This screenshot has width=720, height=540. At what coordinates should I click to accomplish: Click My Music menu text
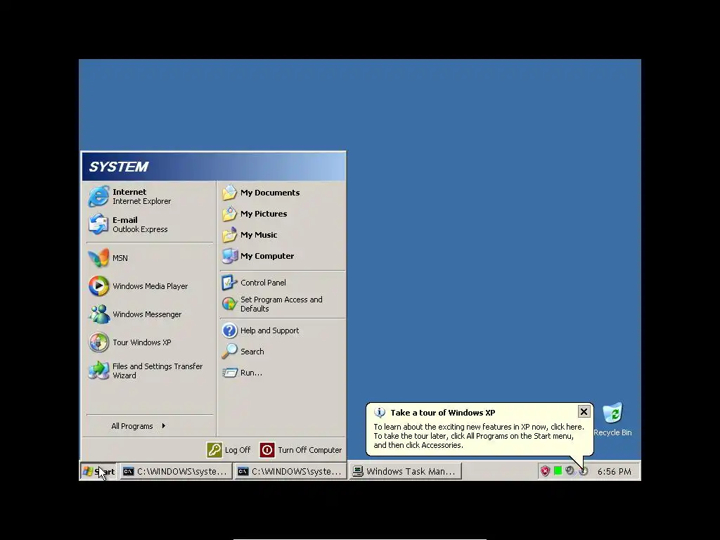pos(259,235)
